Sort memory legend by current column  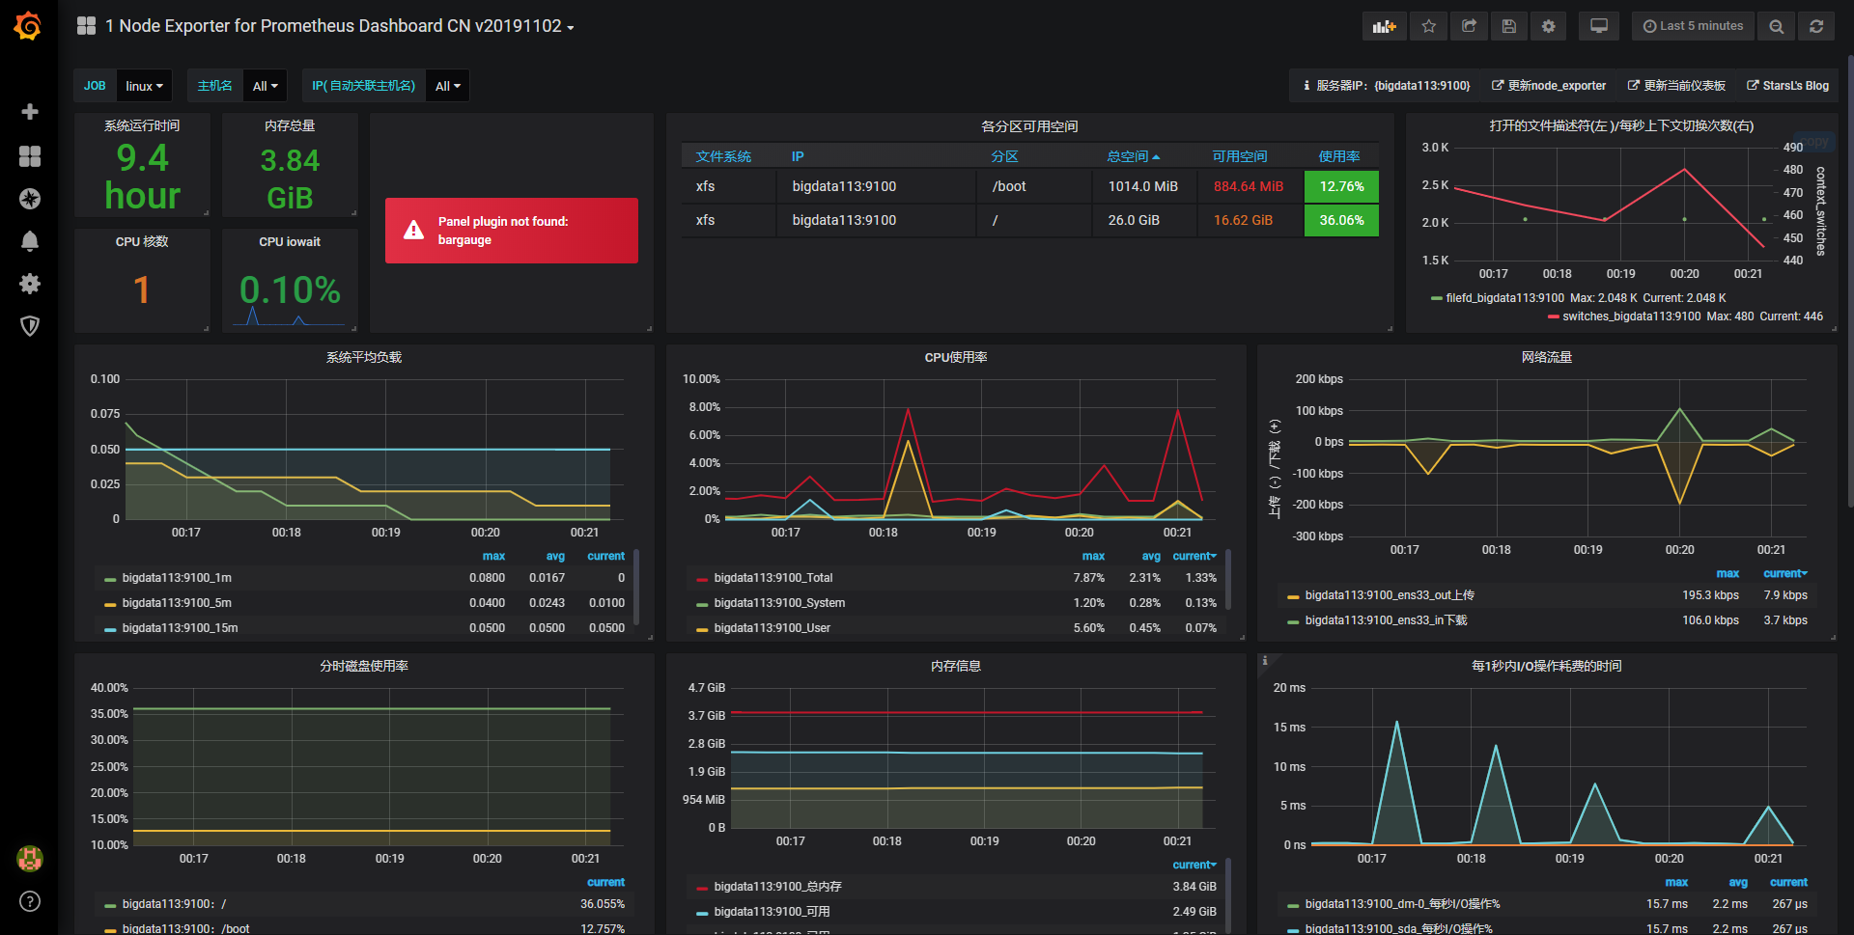click(x=1194, y=865)
